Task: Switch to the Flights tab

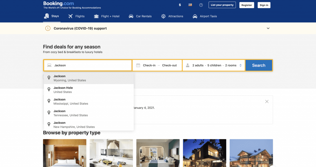Action: point(77,16)
